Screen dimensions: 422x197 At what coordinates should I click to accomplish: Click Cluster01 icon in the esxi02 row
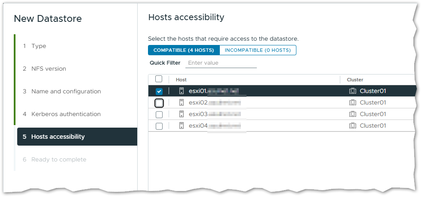tap(353, 103)
